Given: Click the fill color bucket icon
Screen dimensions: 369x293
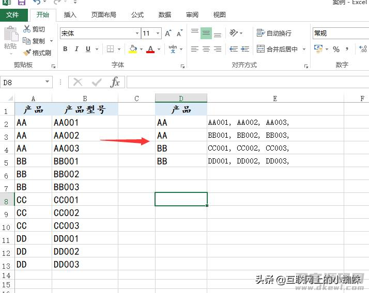Looking at the screenshot, I should pos(133,49).
